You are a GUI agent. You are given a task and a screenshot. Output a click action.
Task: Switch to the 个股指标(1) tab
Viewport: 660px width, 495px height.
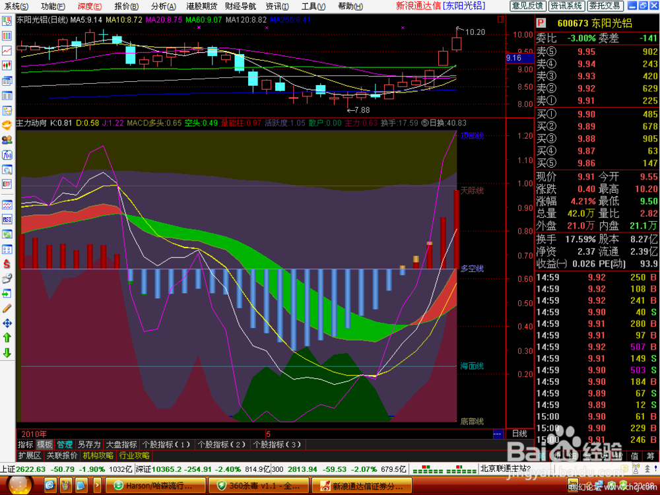coord(167,444)
